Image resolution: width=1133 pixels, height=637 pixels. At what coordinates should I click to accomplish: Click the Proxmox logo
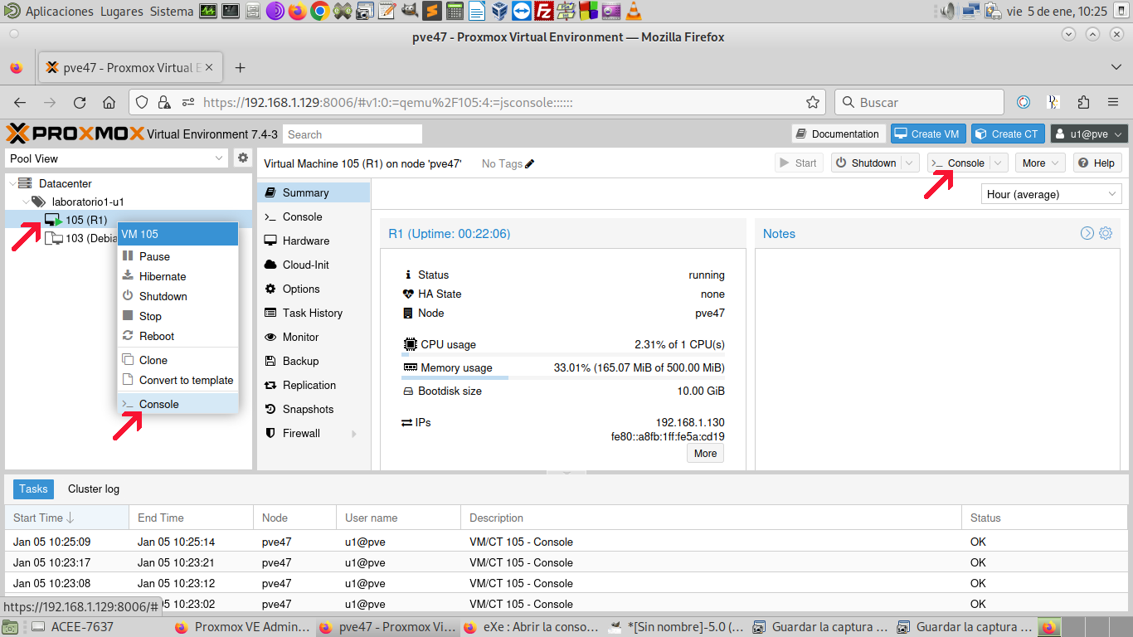75,134
